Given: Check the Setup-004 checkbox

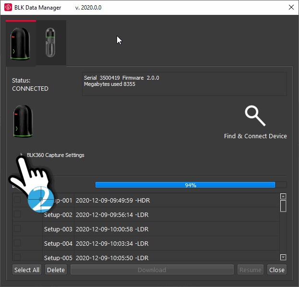Looking at the screenshot, I should pos(17,243).
